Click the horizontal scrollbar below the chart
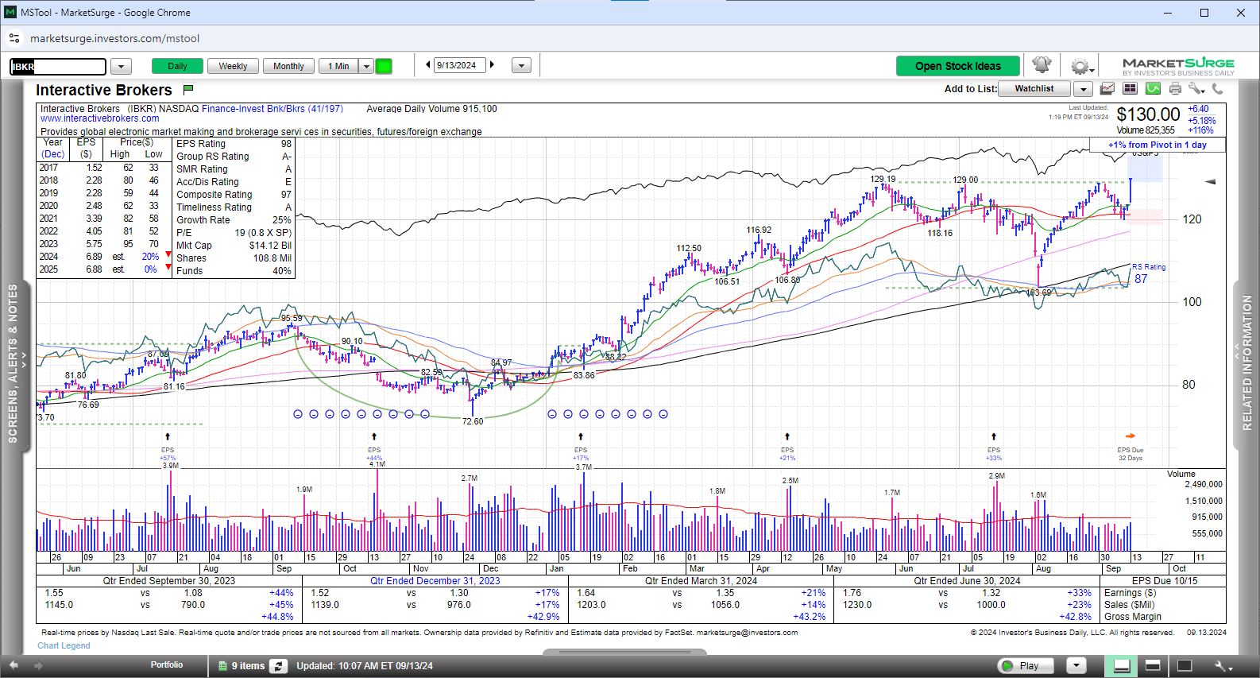 click(x=624, y=652)
